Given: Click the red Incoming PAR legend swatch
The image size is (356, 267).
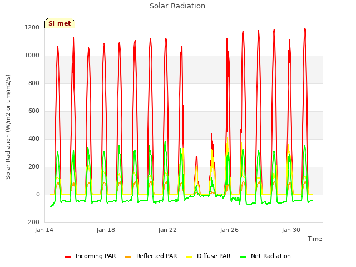Looking at the screenshot, I should coord(67,257).
